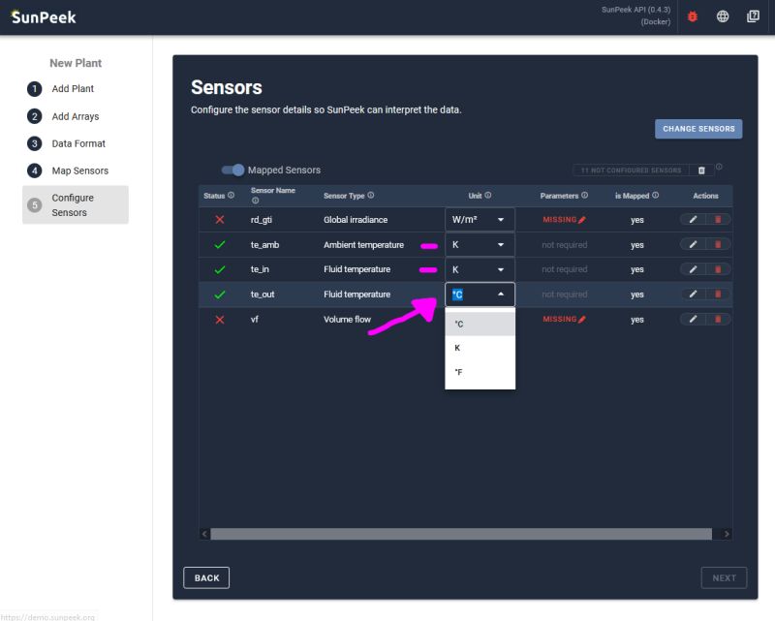Delete the vf sensor
Screen dimensions: 775x621
click(718, 320)
